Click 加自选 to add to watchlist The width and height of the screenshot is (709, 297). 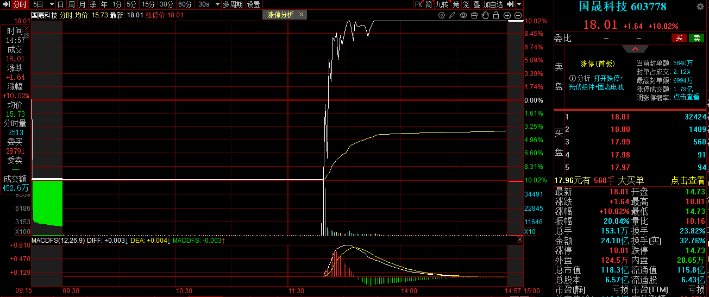tap(493, 4)
